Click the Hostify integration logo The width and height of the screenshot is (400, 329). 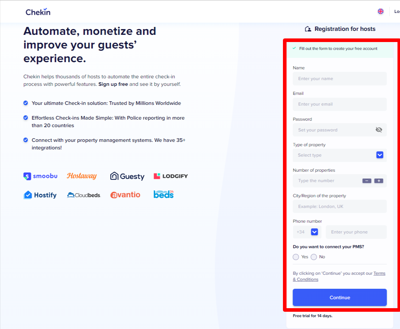pos(40,195)
